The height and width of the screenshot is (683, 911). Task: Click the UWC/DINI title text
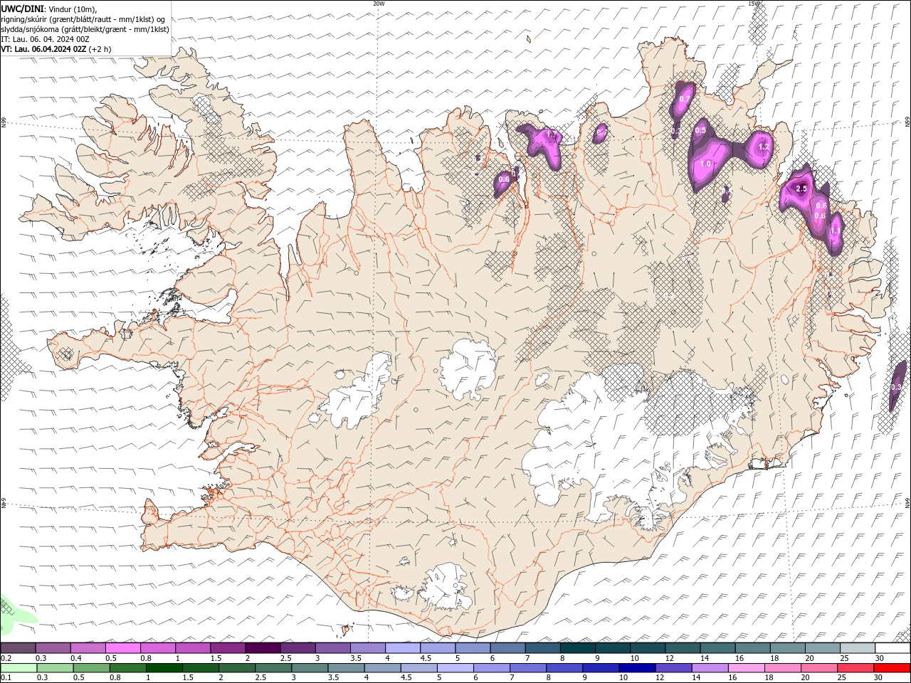point(22,9)
